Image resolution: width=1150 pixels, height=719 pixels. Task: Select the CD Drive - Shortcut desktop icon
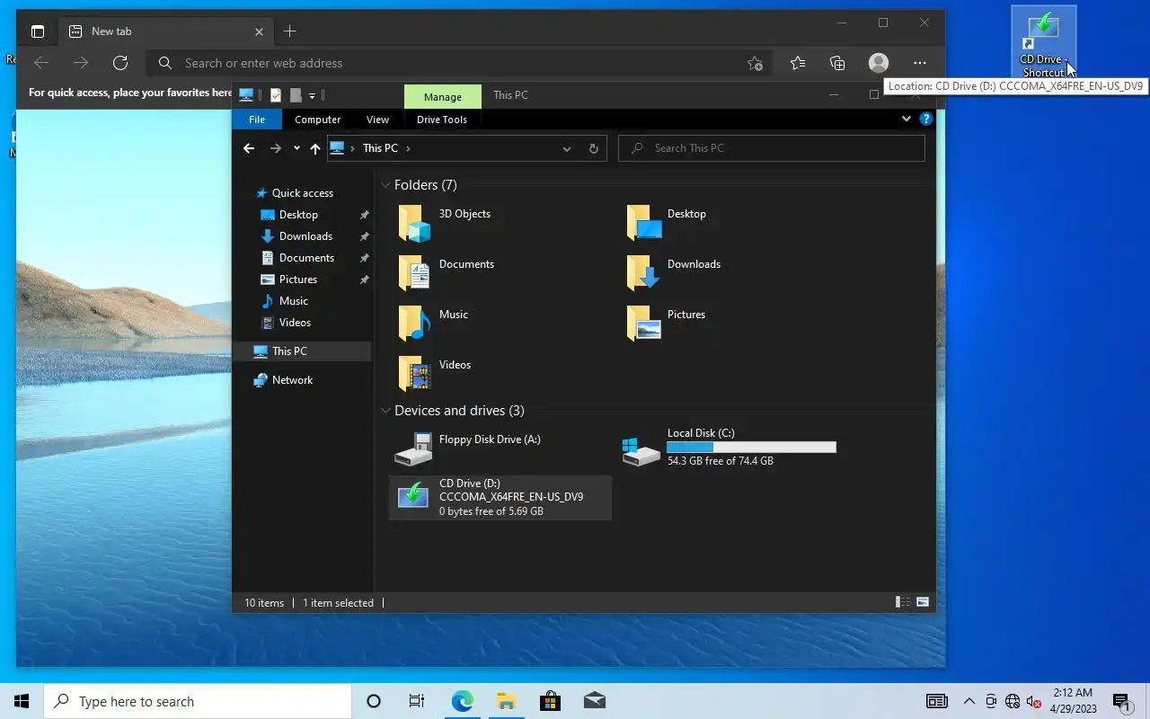1043,42
